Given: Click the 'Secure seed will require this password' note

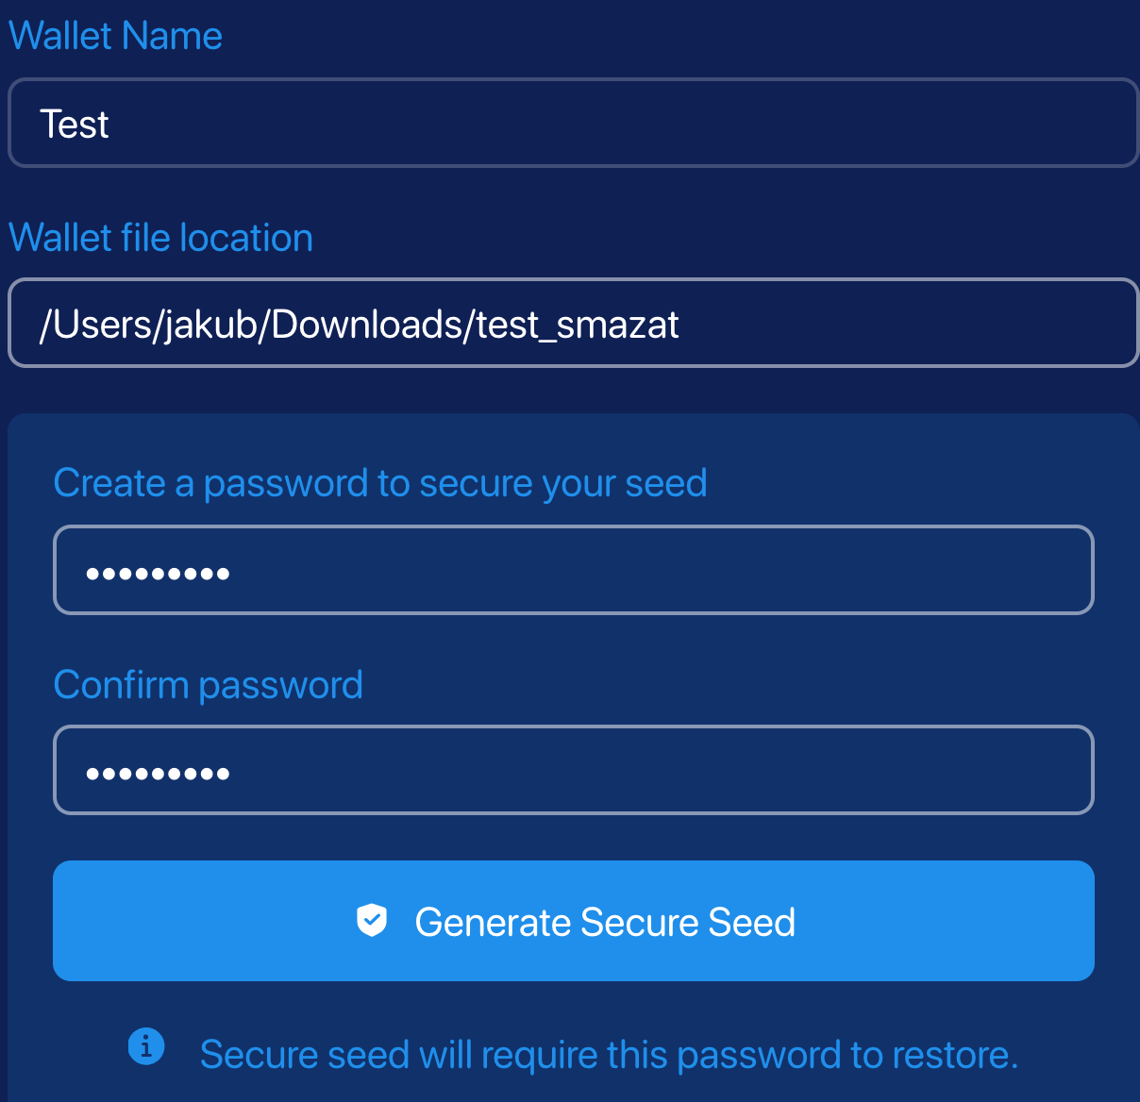Looking at the screenshot, I should tap(609, 1055).
